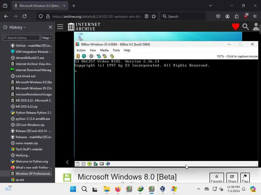Open the extensions puzzle icon
This screenshot has width=261, height=195.
237,16
